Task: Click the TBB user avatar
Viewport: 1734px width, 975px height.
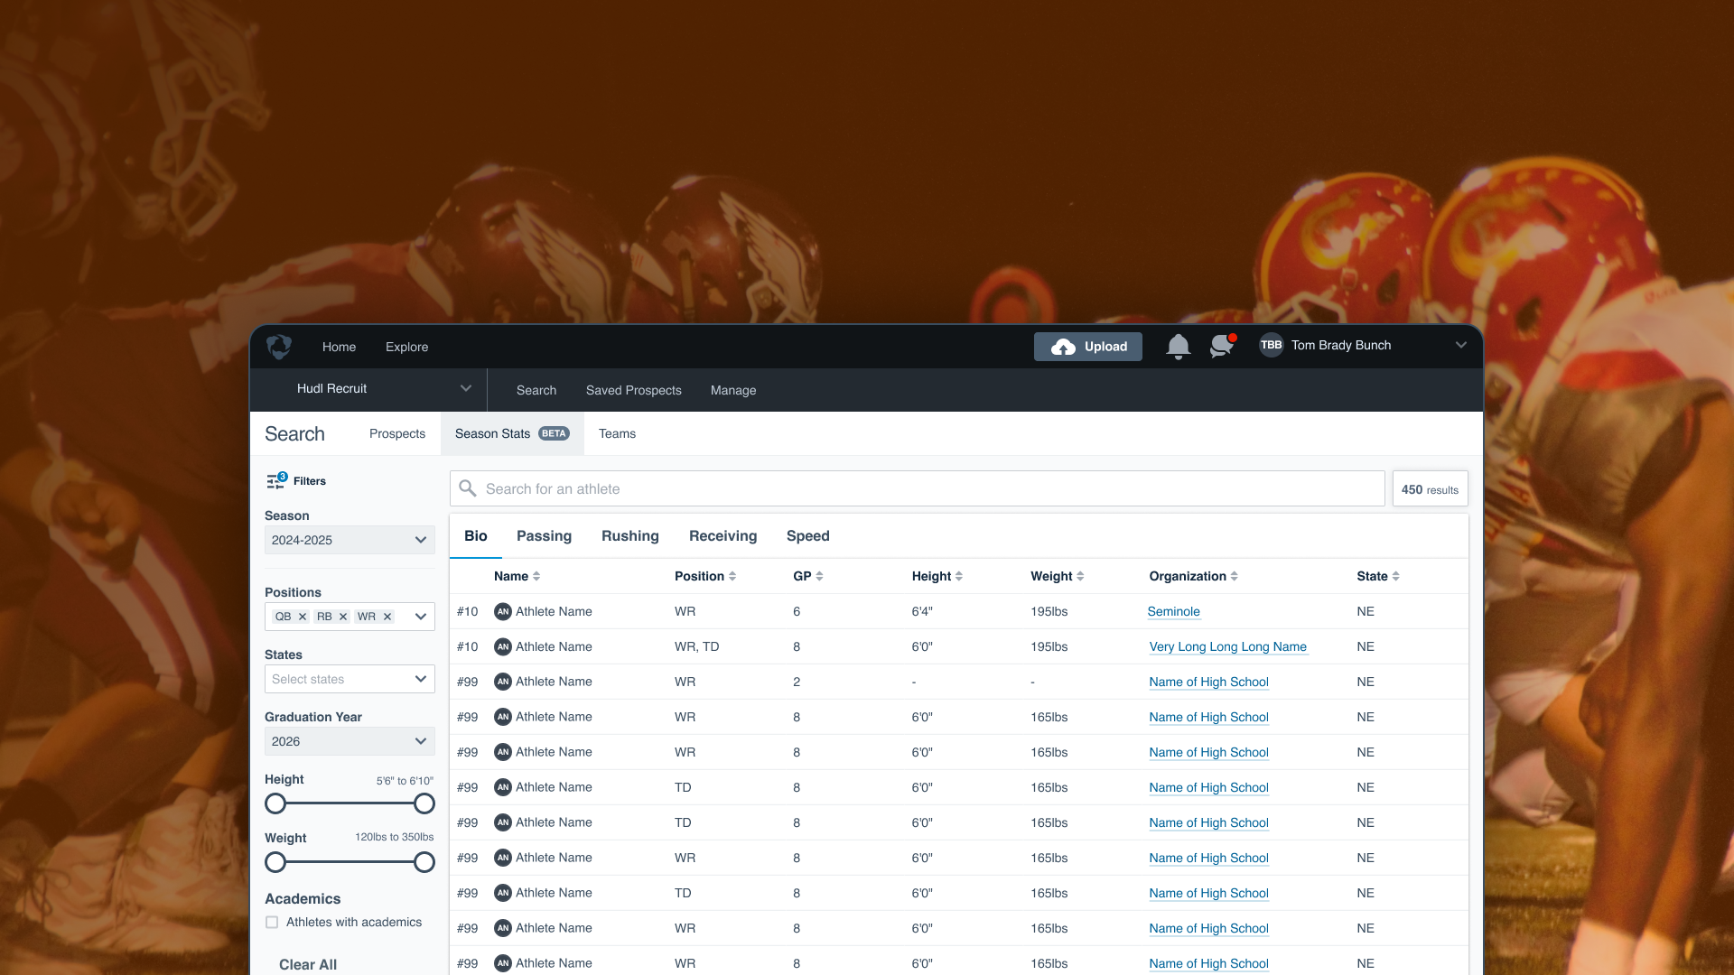Action: point(1271,345)
